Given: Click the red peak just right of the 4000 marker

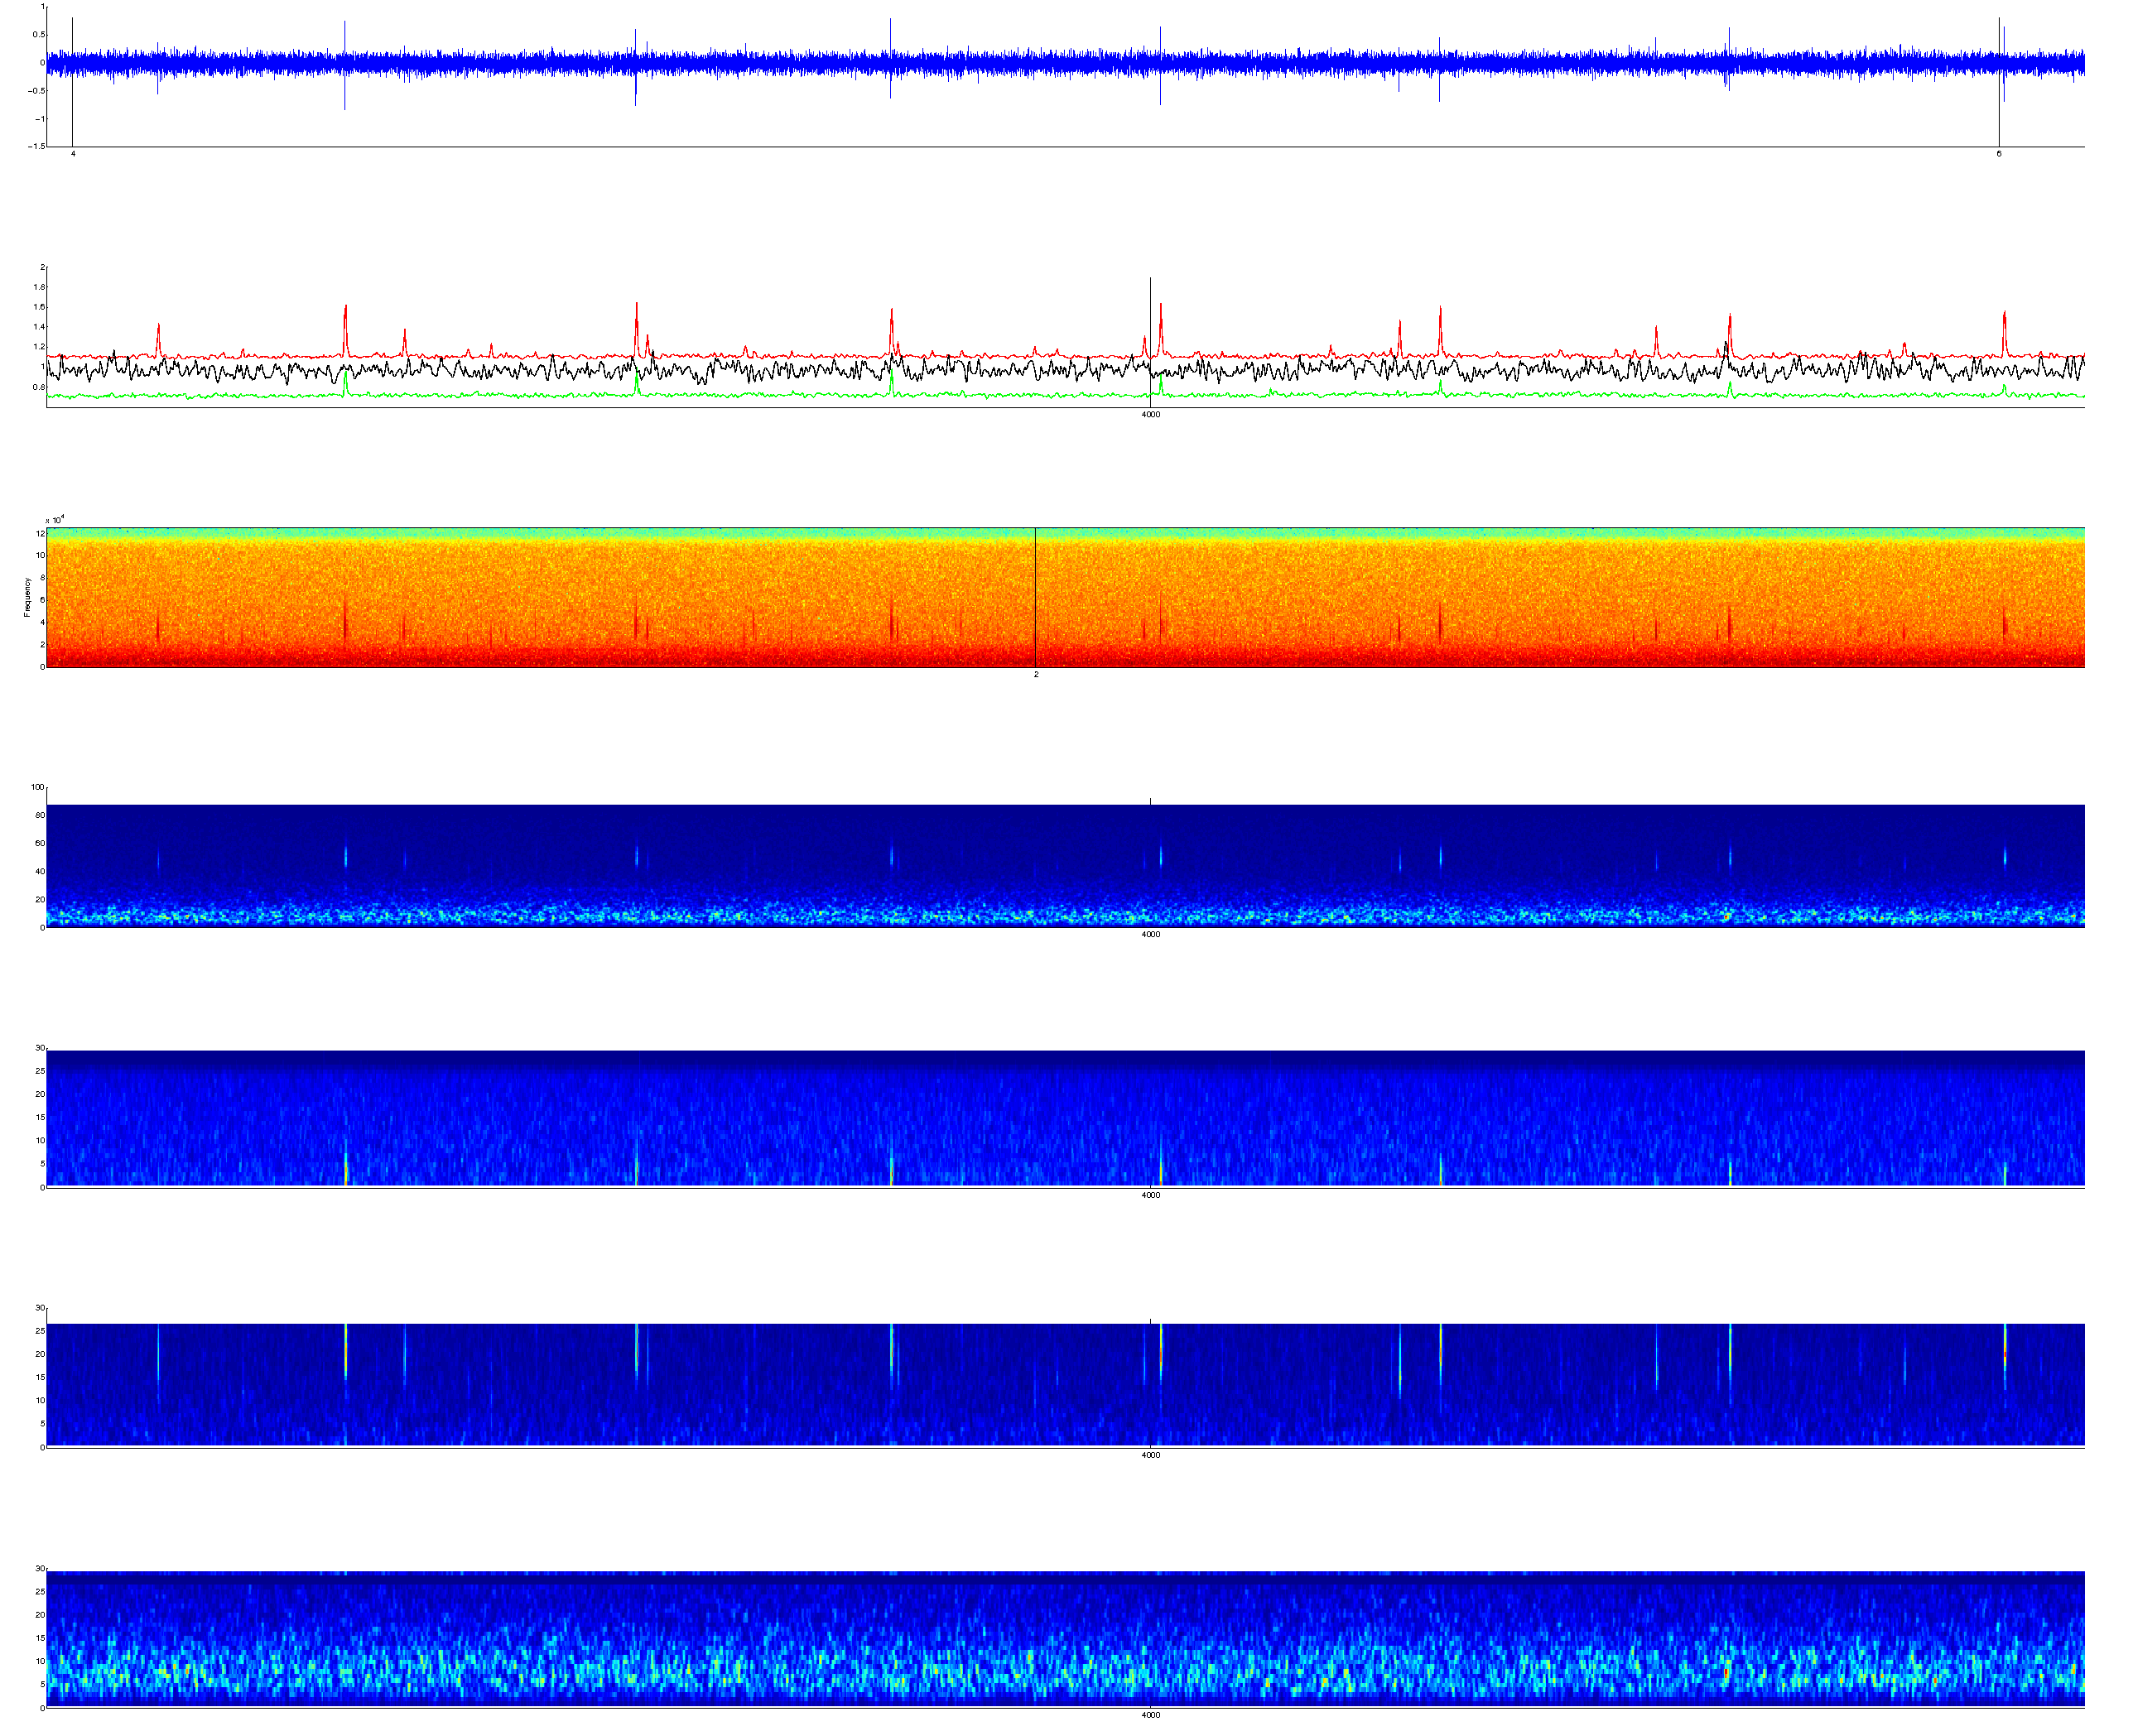Looking at the screenshot, I should [1161, 310].
